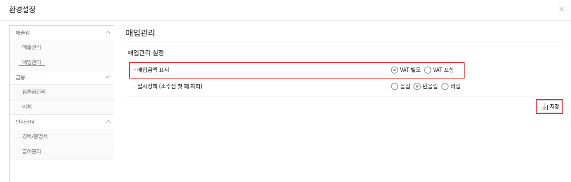Image resolution: width=571 pixels, height=182 pixels.
Task: Click the 저장 button text
Action: (x=554, y=107)
